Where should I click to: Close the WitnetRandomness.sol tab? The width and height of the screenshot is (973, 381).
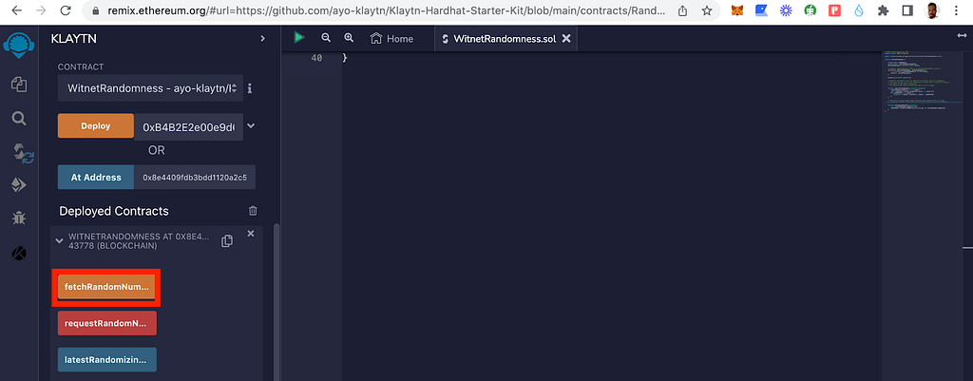coord(566,38)
